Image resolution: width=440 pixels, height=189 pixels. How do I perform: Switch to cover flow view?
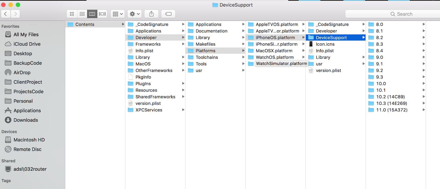102,14
